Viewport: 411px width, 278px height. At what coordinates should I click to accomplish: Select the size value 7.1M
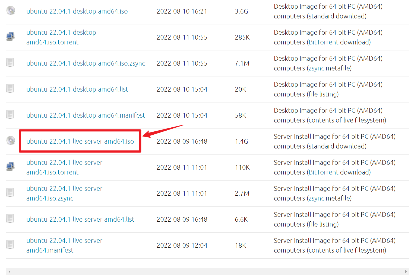click(242, 63)
